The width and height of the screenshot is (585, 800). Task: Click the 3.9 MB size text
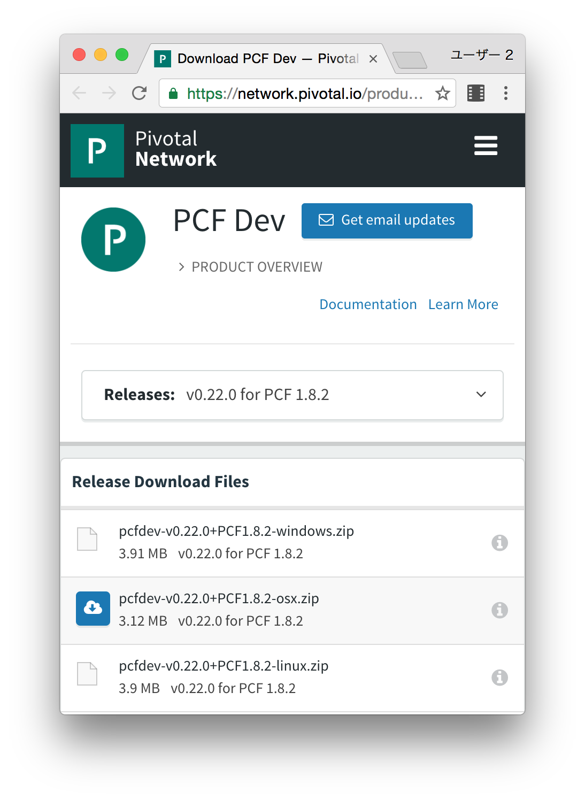139,688
